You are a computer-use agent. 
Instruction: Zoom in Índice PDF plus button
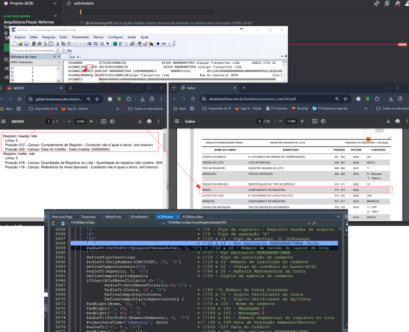tap(302, 121)
